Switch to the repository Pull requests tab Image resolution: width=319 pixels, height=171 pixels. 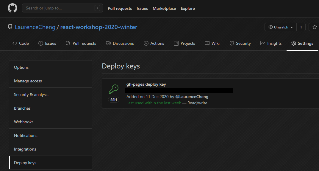81,43
